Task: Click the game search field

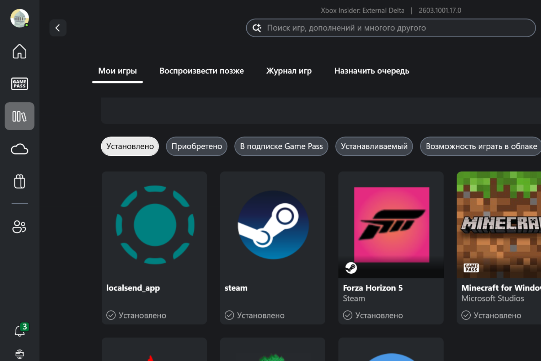Action: (391, 27)
